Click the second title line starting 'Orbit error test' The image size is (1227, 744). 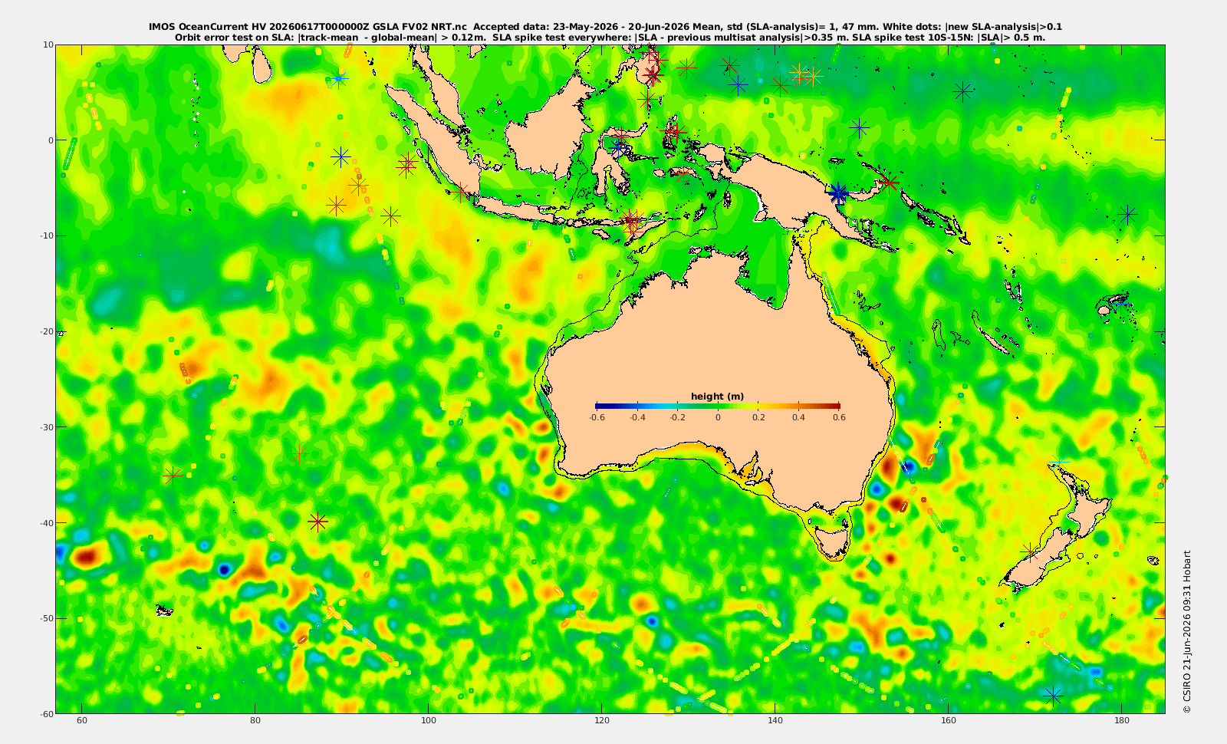610,37
